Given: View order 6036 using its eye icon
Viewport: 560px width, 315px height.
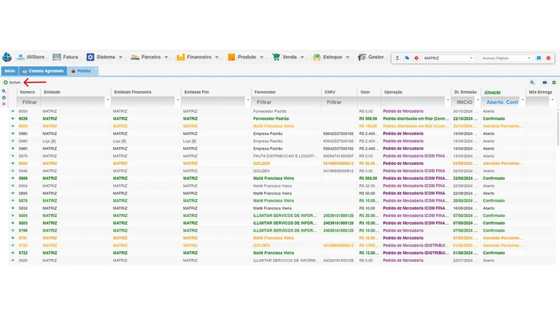Looking at the screenshot, I should 13,118.
